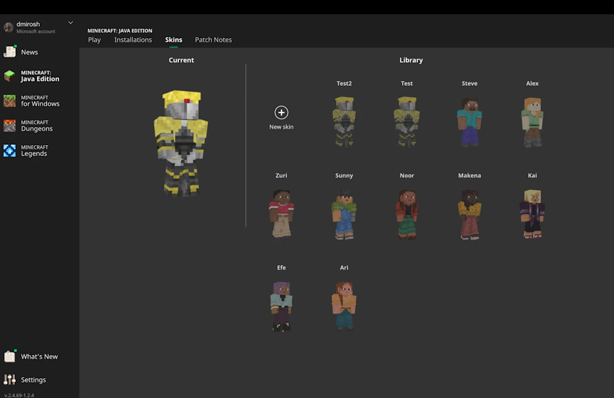Choose the Kai skin
Viewport: 614px width, 398px height.
coord(532,214)
